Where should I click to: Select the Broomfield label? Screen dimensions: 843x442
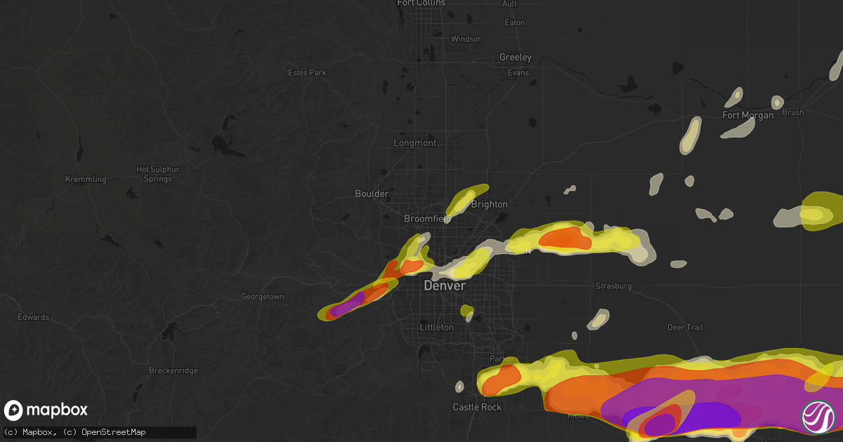(428, 219)
